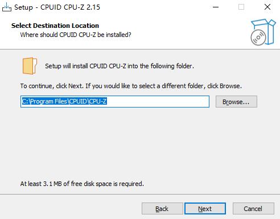This screenshot has height=219, width=280.
Task: Click the 'Setup will install CPUID CPU-Z' message
Action: point(120,66)
